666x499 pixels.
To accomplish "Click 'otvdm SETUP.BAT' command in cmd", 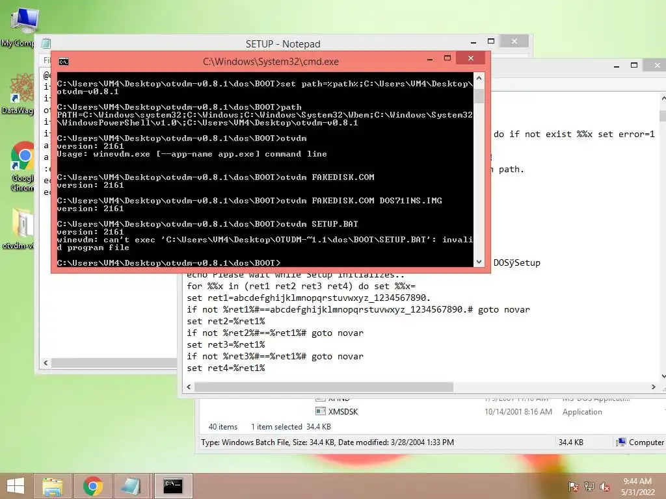I will point(319,224).
